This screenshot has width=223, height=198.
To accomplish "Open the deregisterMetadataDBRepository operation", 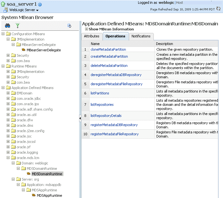I will (116, 75).
